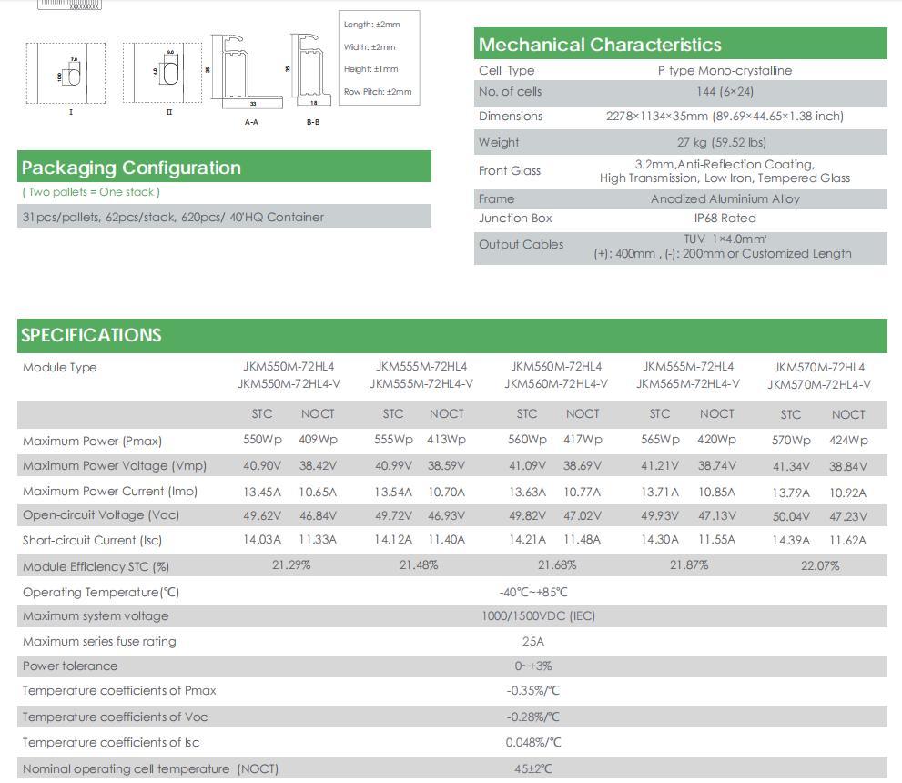
Task: Click the IP68 Rated junction box value
Action: pos(725,219)
